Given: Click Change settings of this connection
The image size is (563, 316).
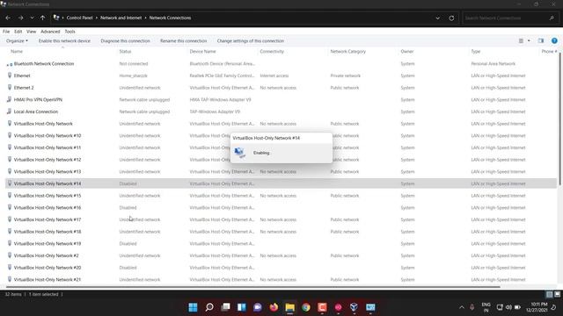Looking at the screenshot, I should (x=250, y=41).
